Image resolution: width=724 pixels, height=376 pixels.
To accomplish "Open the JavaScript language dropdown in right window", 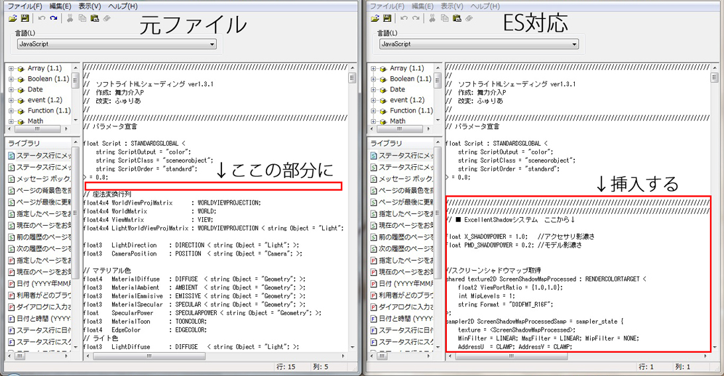I will (x=479, y=44).
